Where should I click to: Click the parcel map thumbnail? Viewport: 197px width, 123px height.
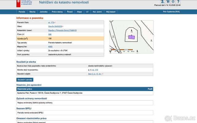(x=131, y=37)
